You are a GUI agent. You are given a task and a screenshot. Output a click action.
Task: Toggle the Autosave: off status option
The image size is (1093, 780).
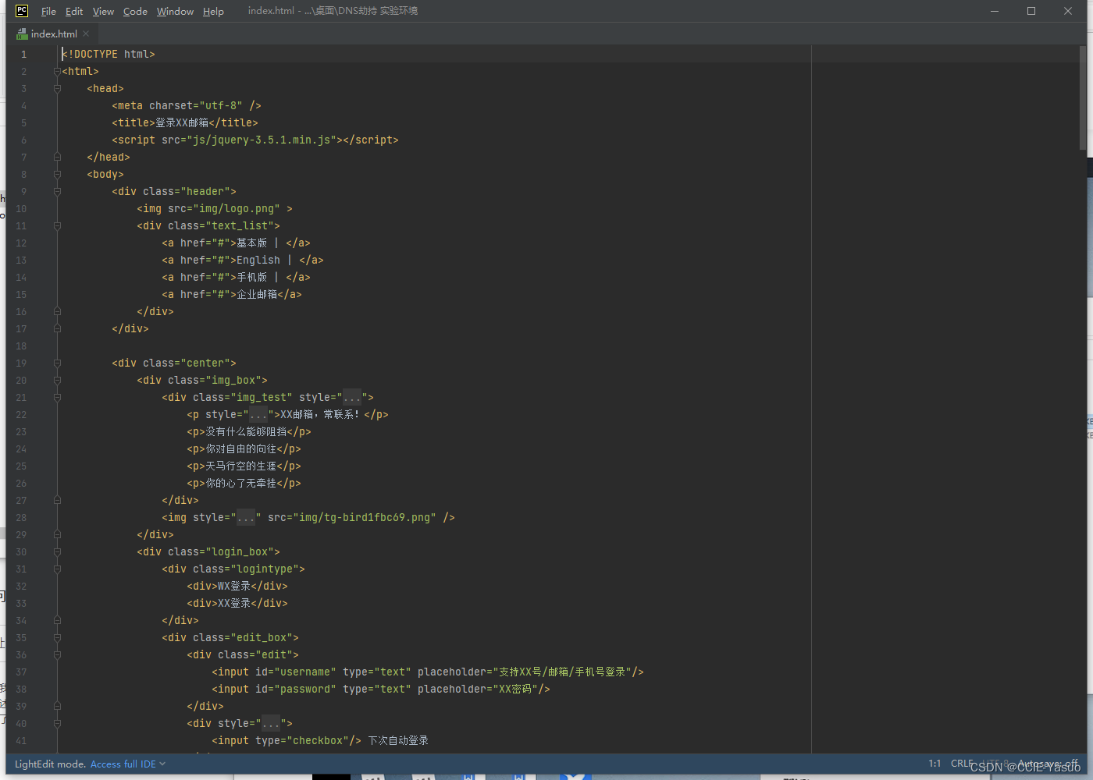[x=1048, y=764]
